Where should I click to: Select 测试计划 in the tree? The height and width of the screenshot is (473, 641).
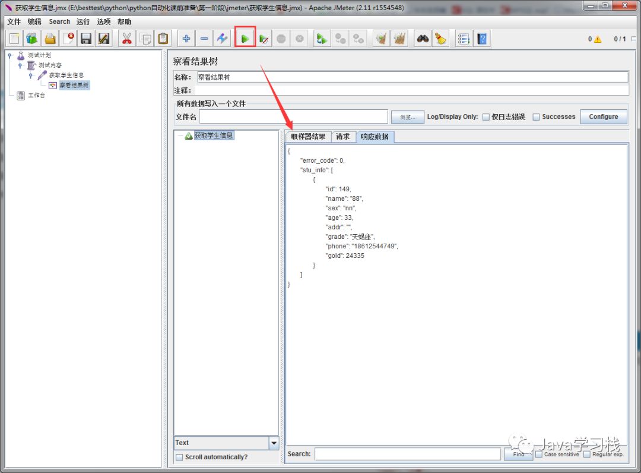pyautogui.click(x=39, y=55)
